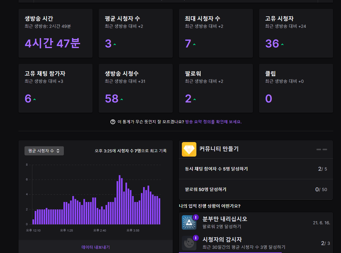Click the 생방송 시간 stat card

pyautogui.click(x=55, y=33)
